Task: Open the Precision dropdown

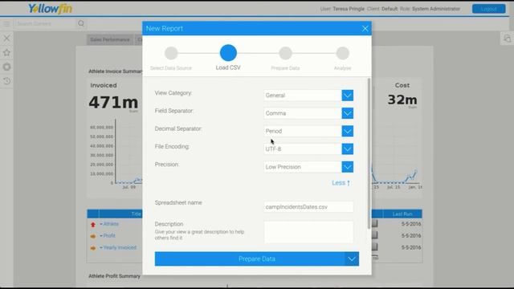Action: click(348, 167)
